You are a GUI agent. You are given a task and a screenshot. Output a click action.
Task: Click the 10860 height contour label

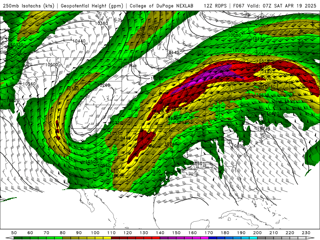pyautogui.click(x=196, y=164)
